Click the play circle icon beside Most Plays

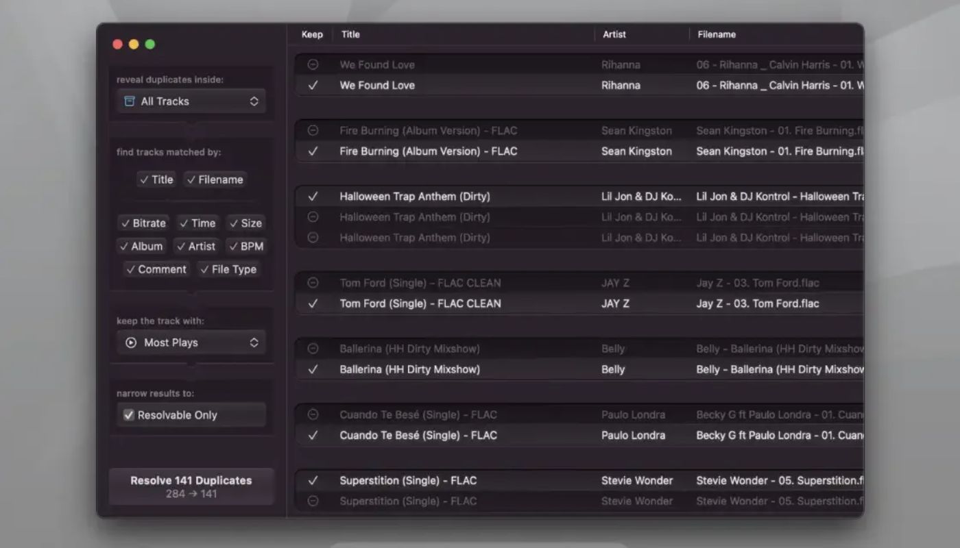coord(130,342)
